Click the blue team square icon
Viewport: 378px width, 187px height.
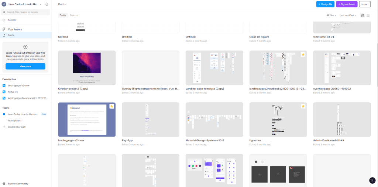(x=4, y=114)
